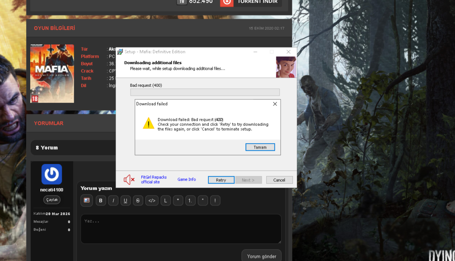Insert a bulleted list with the * button
Screen dimensions: 455x261
click(178, 201)
